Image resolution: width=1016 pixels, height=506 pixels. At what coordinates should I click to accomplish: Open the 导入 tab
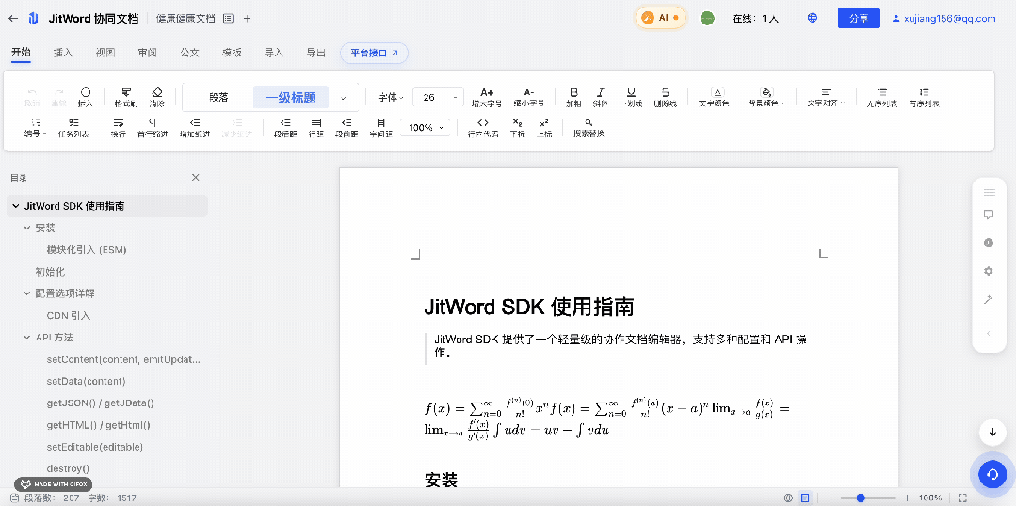[273, 53]
